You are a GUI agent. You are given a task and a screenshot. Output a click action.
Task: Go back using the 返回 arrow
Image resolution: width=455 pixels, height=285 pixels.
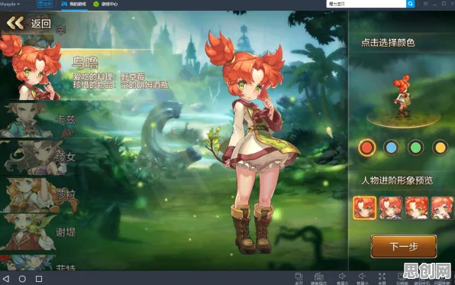tap(15, 23)
